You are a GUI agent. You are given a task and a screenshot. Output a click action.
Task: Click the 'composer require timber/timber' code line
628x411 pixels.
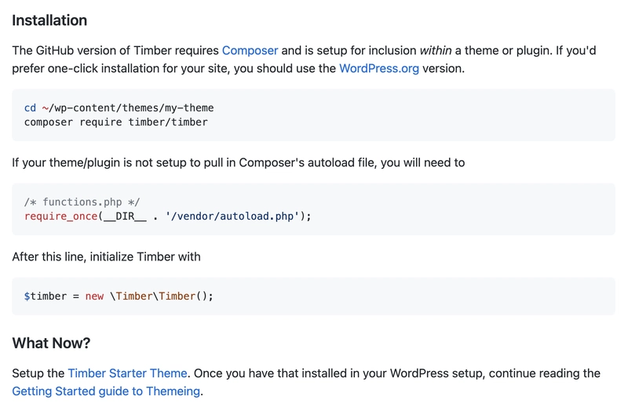click(x=116, y=122)
